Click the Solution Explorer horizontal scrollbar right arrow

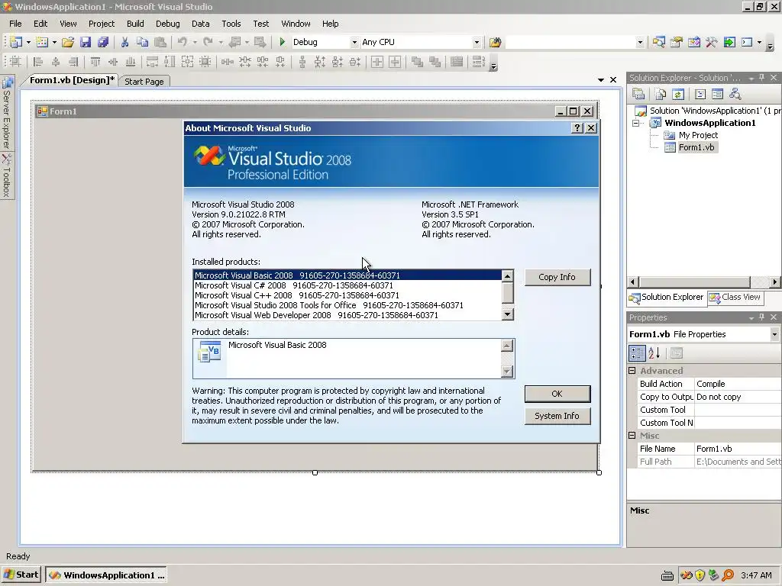(x=774, y=282)
